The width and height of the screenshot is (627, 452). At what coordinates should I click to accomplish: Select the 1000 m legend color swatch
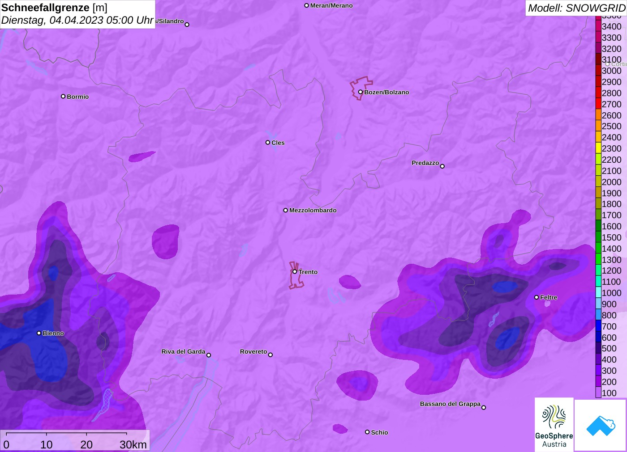(x=598, y=293)
